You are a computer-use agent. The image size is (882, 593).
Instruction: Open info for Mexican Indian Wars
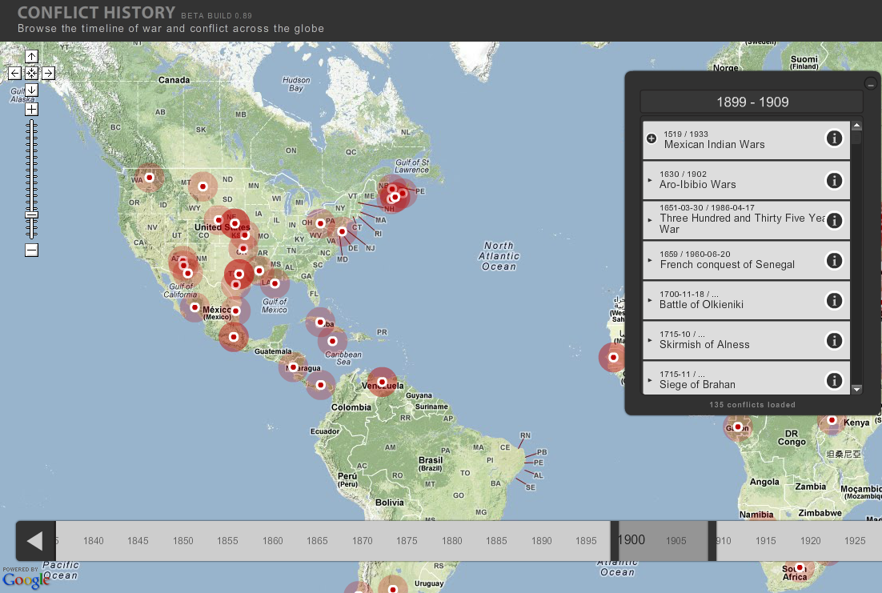[x=834, y=138]
